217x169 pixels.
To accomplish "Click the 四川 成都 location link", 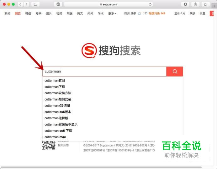I will click(x=130, y=13).
